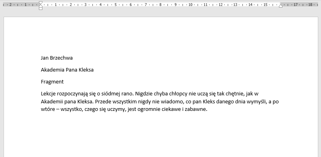The height and width of the screenshot is (157, 321).
Task: Click the word "Lekcje" in the paragraph
Action: (x=48, y=94)
